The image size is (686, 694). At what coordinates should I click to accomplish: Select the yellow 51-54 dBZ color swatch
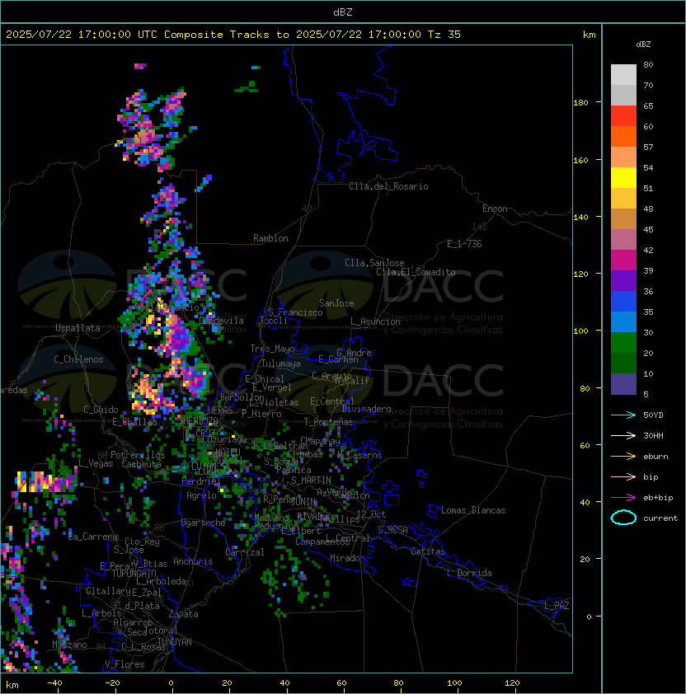(623, 178)
